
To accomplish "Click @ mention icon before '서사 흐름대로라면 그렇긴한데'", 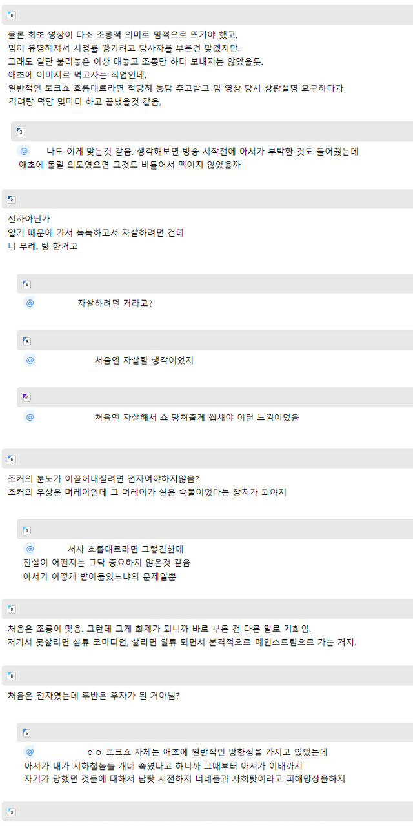I will coord(30,549).
